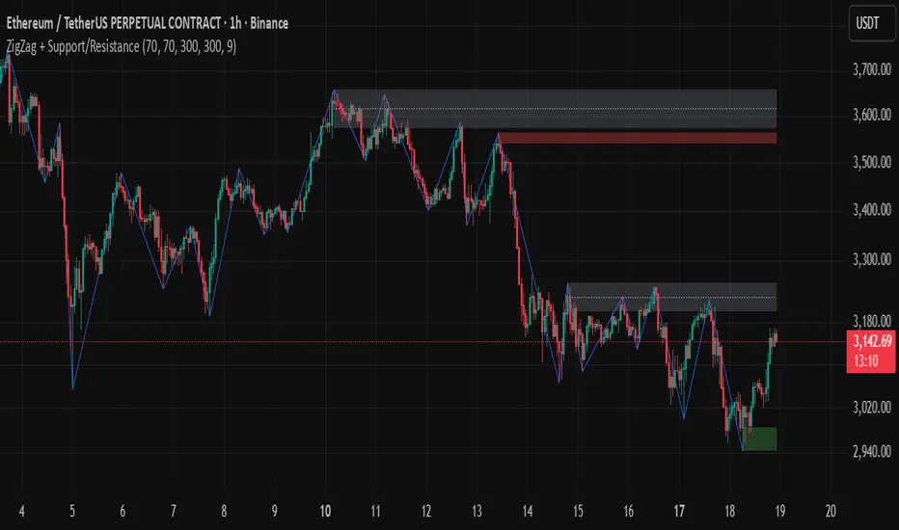899x530 pixels.
Task: Select date 17 on the time axis
Action: point(679,510)
